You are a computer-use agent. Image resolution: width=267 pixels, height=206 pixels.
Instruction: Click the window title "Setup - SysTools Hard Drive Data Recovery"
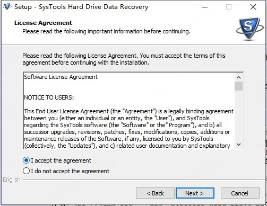(81, 7)
